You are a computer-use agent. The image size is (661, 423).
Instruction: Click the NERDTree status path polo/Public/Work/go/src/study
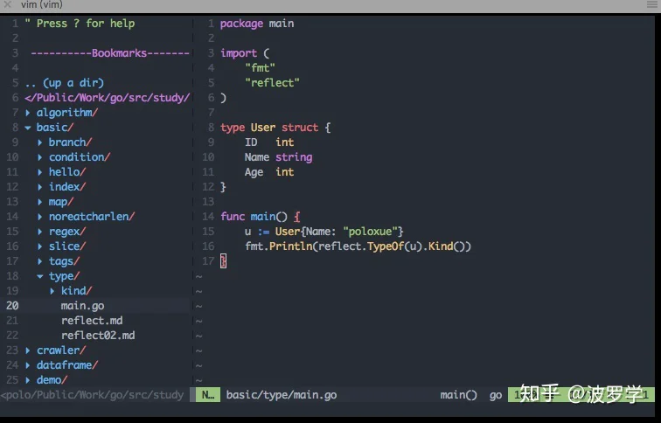coord(93,395)
